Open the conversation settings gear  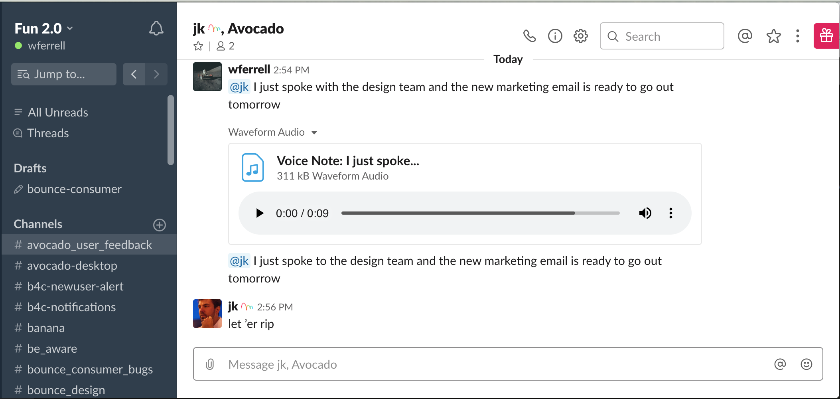[580, 36]
